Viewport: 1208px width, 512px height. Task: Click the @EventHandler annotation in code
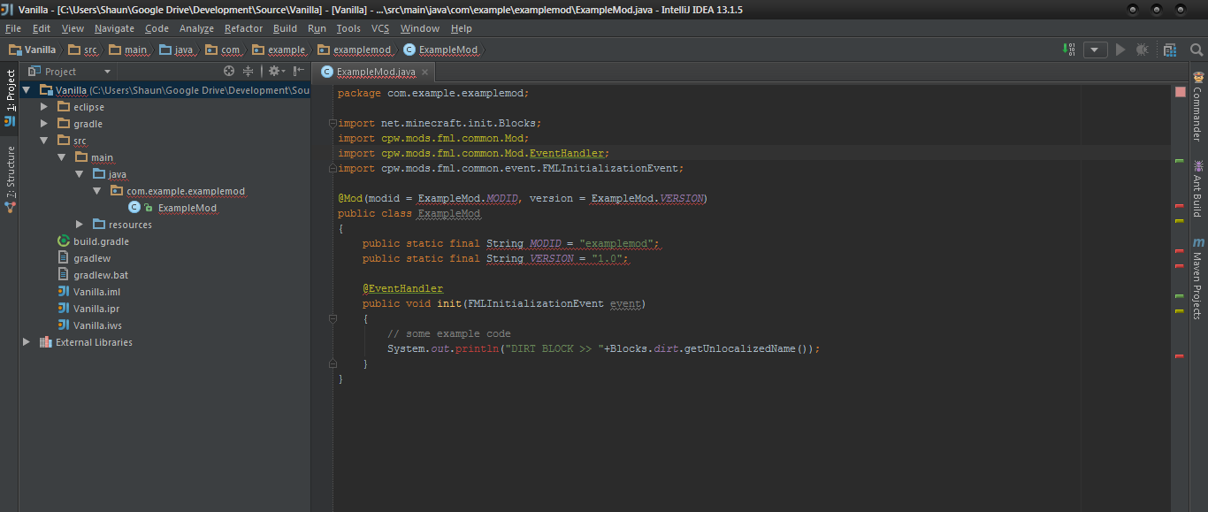pyautogui.click(x=402, y=288)
